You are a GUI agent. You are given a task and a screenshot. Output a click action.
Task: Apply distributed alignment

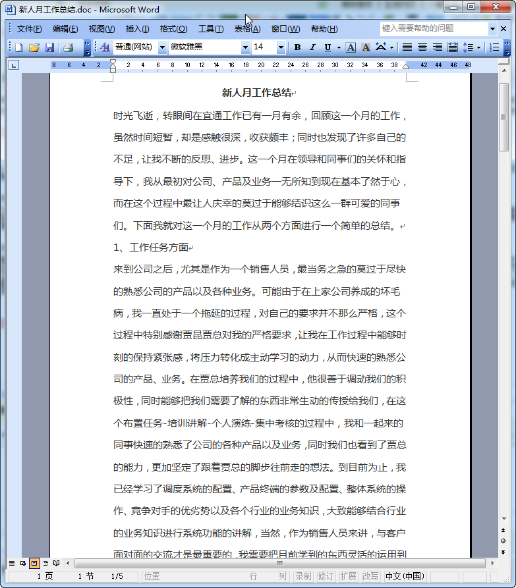point(453,47)
